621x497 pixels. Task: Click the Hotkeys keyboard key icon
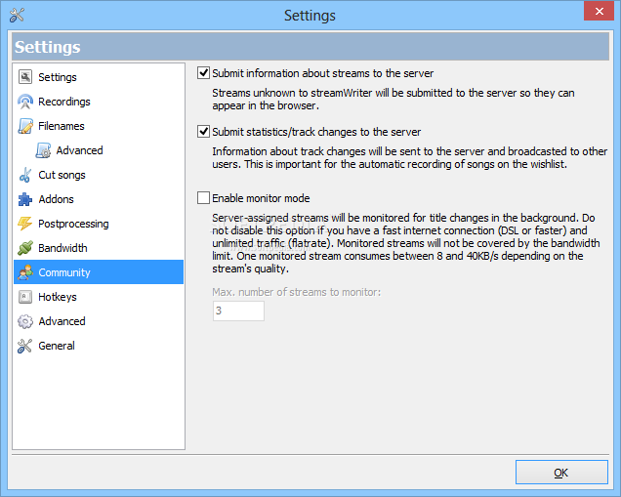coord(25,297)
